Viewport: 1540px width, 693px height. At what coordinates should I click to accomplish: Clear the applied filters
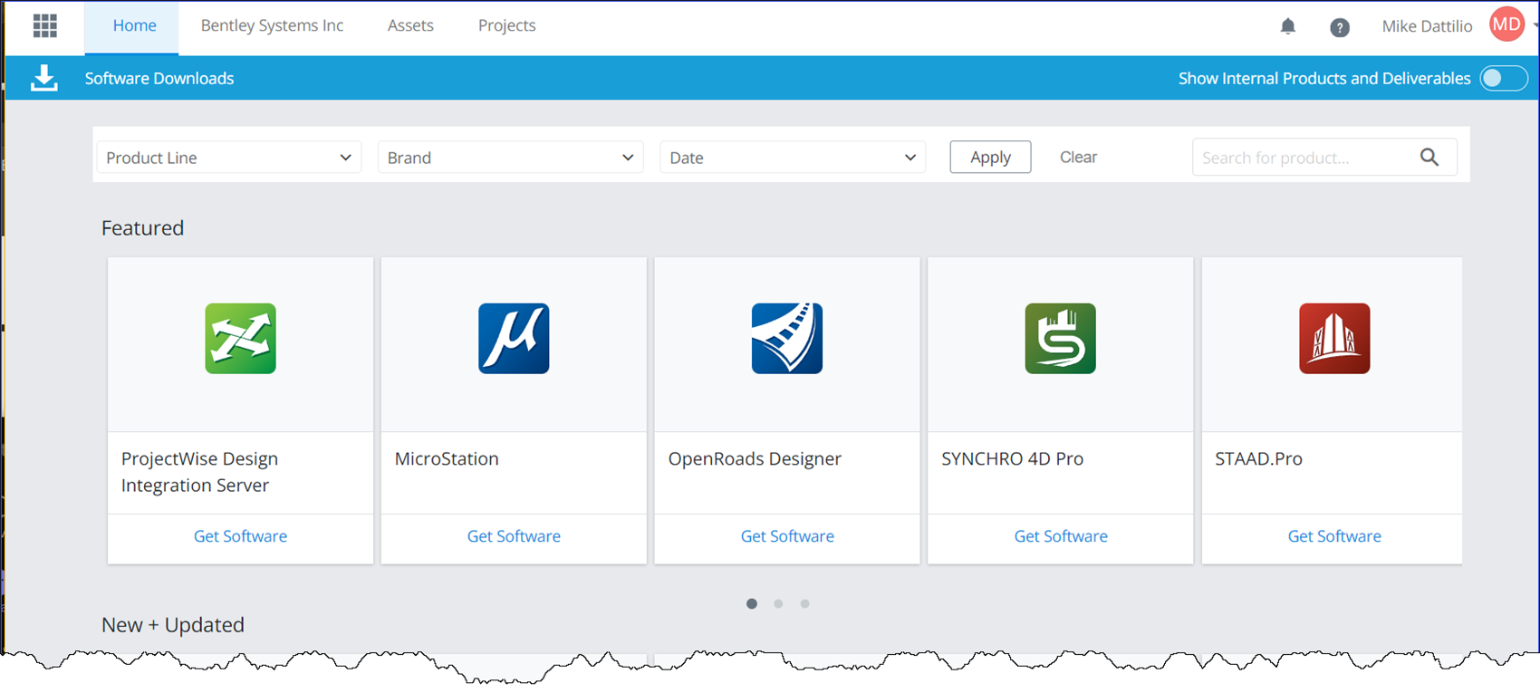point(1078,157)
